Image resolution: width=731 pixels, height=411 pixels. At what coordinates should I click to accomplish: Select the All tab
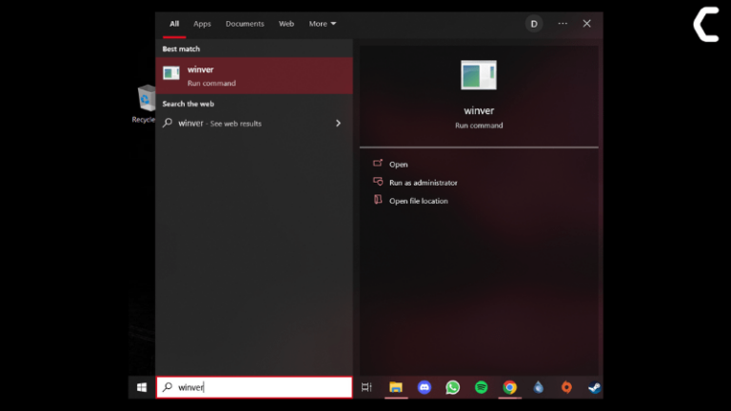[174, 24]
